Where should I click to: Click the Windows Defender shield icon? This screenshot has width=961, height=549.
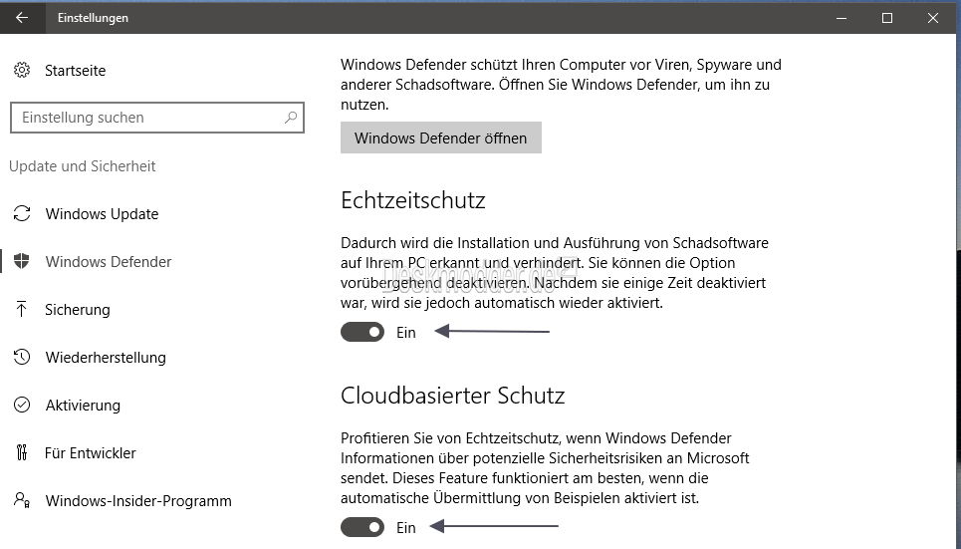22,261
